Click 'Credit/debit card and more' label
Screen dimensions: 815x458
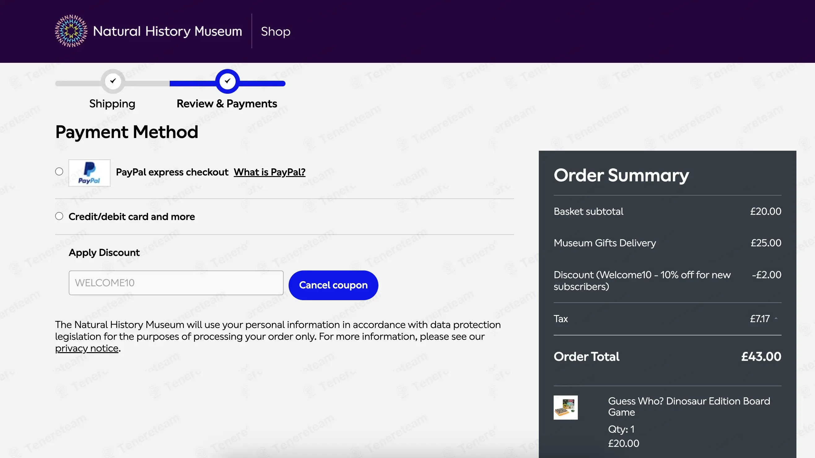[132, 217]
